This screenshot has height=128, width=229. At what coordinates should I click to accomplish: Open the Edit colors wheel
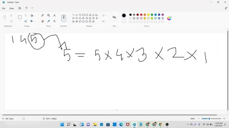click(169, 18)
